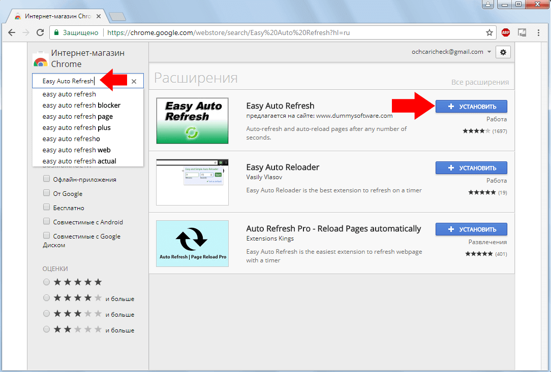The image size is (551, 372).
Task: Bookmark this page with the star icon
Action: pyautogui.click(x=489, y=32)
